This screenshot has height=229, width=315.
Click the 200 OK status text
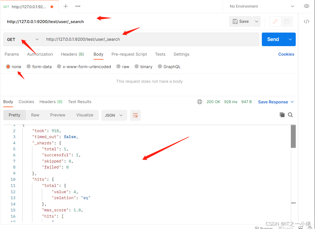[213, 102]
